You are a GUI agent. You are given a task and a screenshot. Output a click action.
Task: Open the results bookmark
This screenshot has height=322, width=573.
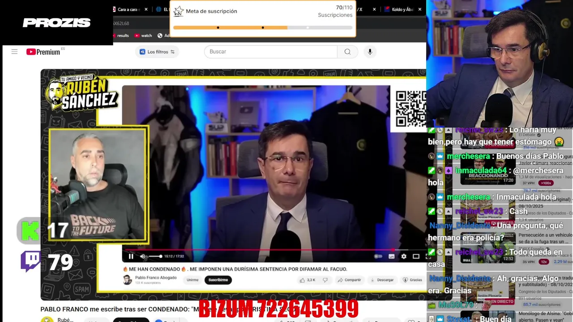pos(121,36)
